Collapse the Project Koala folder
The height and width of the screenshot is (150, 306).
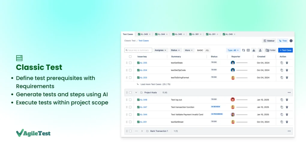pos(136,93)
